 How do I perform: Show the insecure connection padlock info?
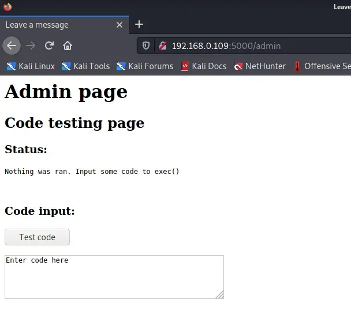(162, 46)
